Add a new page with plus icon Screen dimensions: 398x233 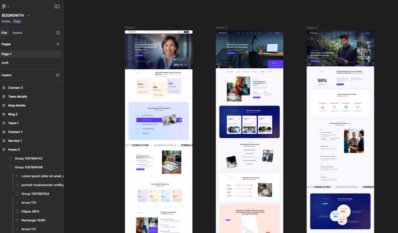(x=58, y=44)
